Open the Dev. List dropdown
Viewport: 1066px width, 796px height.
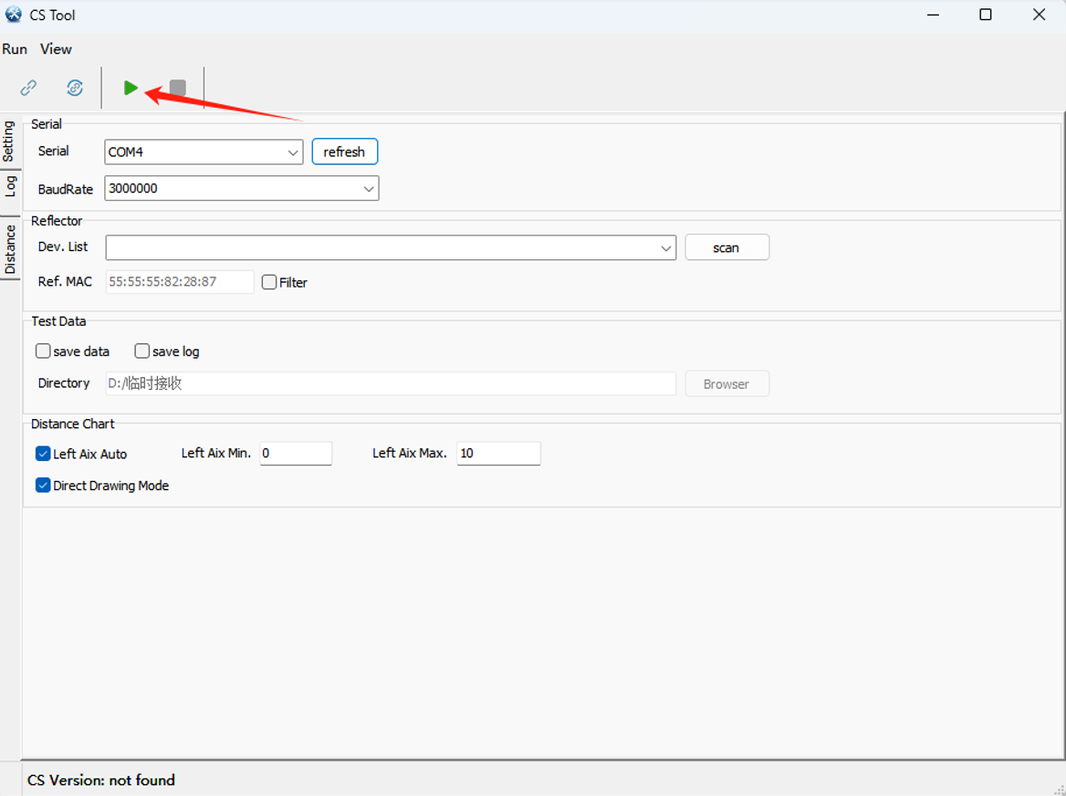tap(391, 247)
